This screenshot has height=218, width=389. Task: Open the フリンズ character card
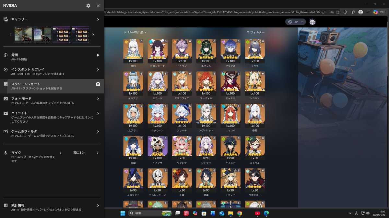[230, 52]
